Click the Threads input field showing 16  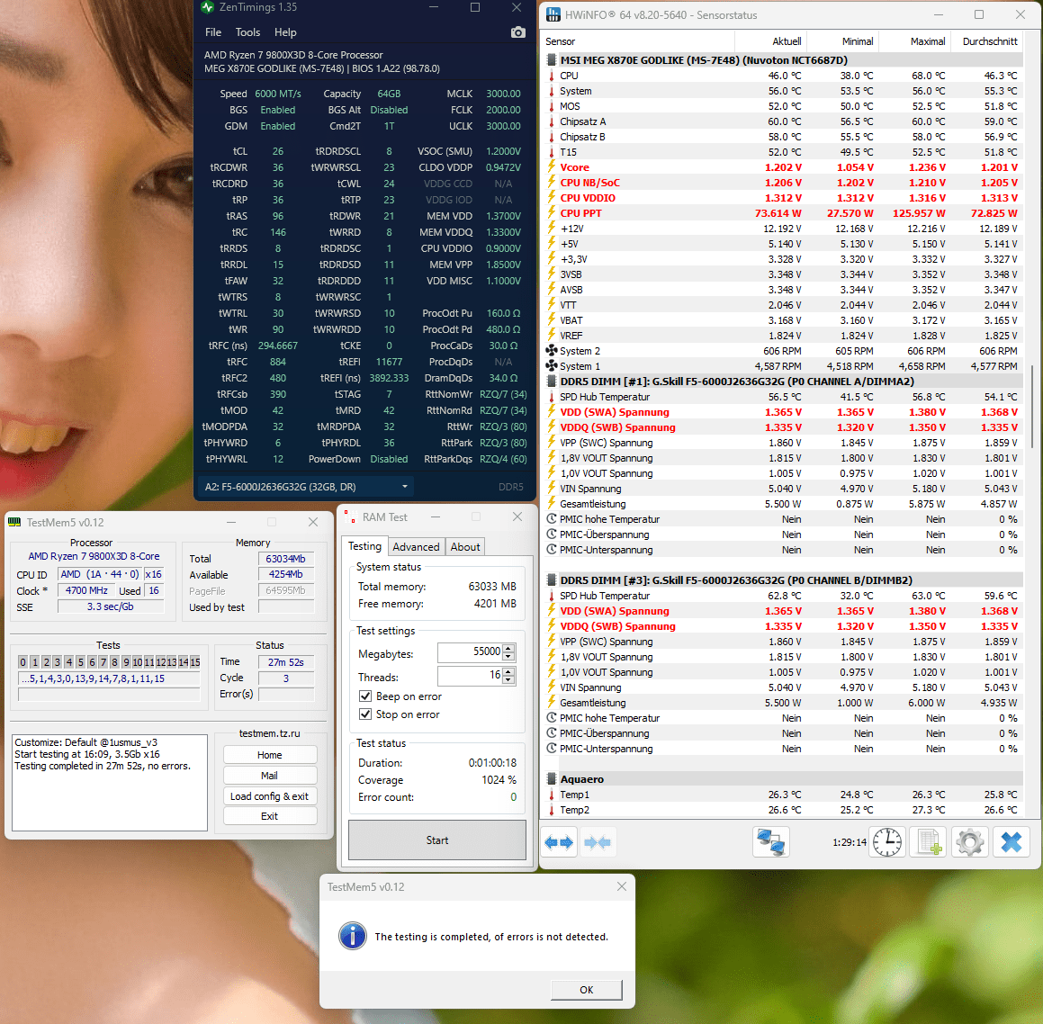470,676
